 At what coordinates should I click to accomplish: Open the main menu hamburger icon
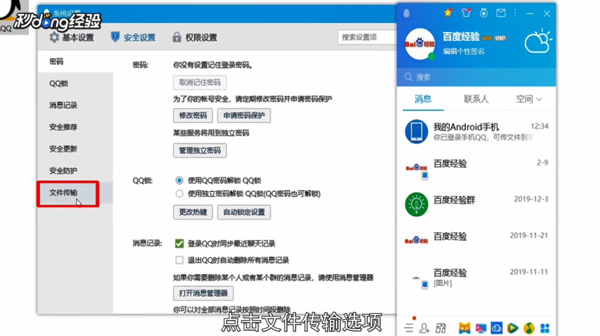click(x=409, y=327)
